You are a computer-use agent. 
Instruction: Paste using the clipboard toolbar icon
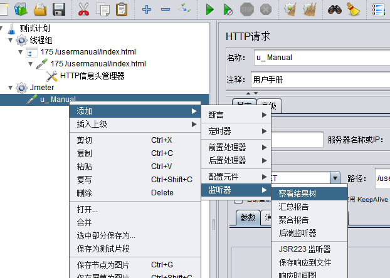[x=122, y=9]
